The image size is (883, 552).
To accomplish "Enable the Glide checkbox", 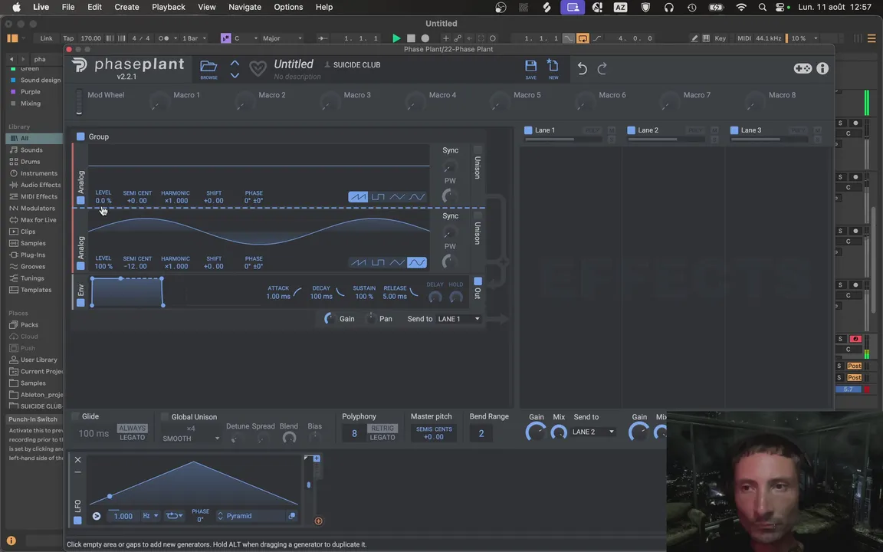I will (75, 416).
